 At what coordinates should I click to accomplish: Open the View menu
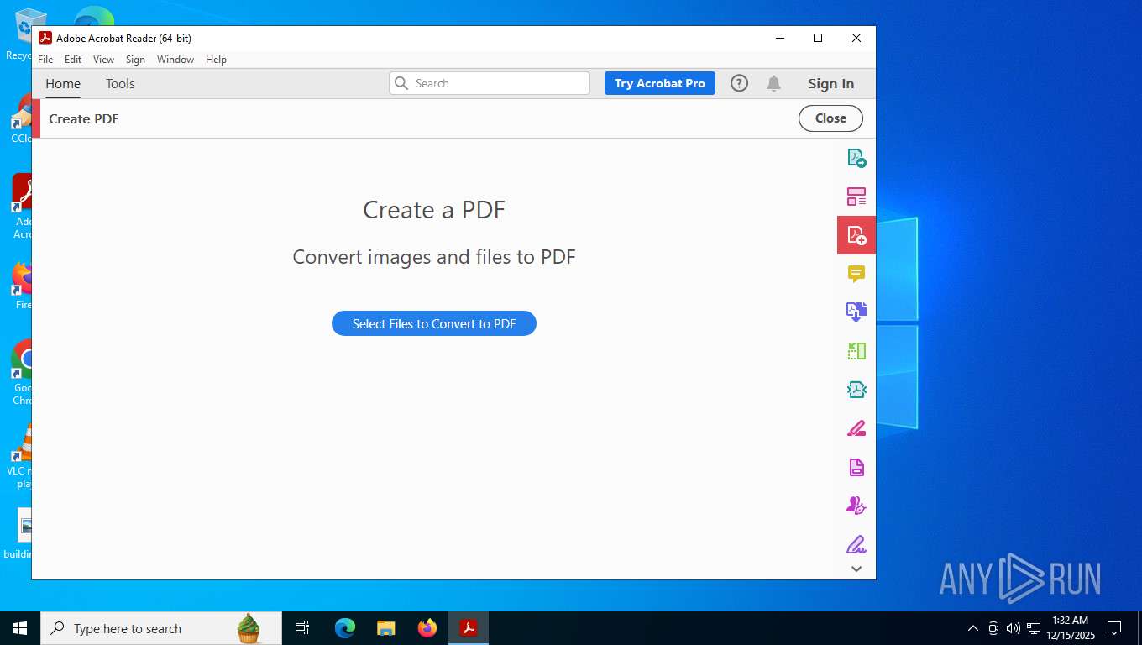[103, 60]
